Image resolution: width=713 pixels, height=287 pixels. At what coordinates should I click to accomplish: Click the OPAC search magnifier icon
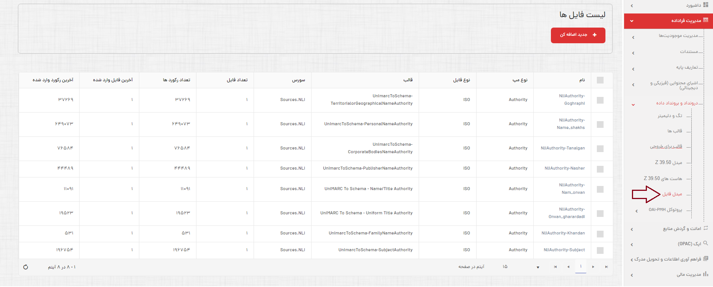pos(706,243)
